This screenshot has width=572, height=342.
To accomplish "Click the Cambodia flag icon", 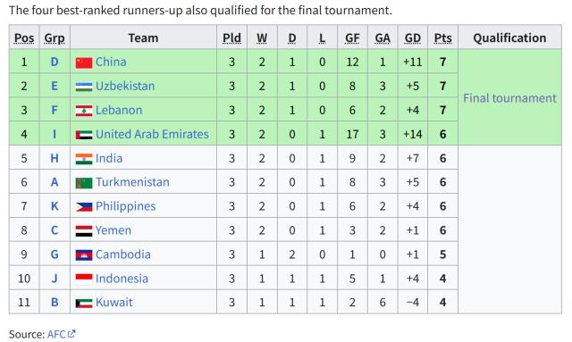I will click(84, 254).
